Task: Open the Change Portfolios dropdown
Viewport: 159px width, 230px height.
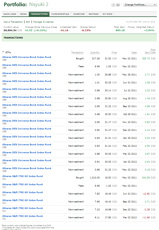Action: 140,5
